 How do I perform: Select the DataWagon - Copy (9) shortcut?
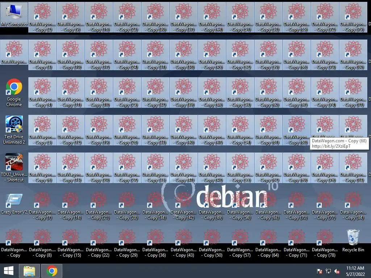pos(71,17)
